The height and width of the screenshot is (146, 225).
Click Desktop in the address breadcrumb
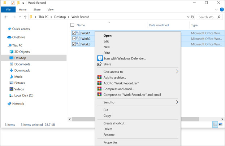click(60, 17)
